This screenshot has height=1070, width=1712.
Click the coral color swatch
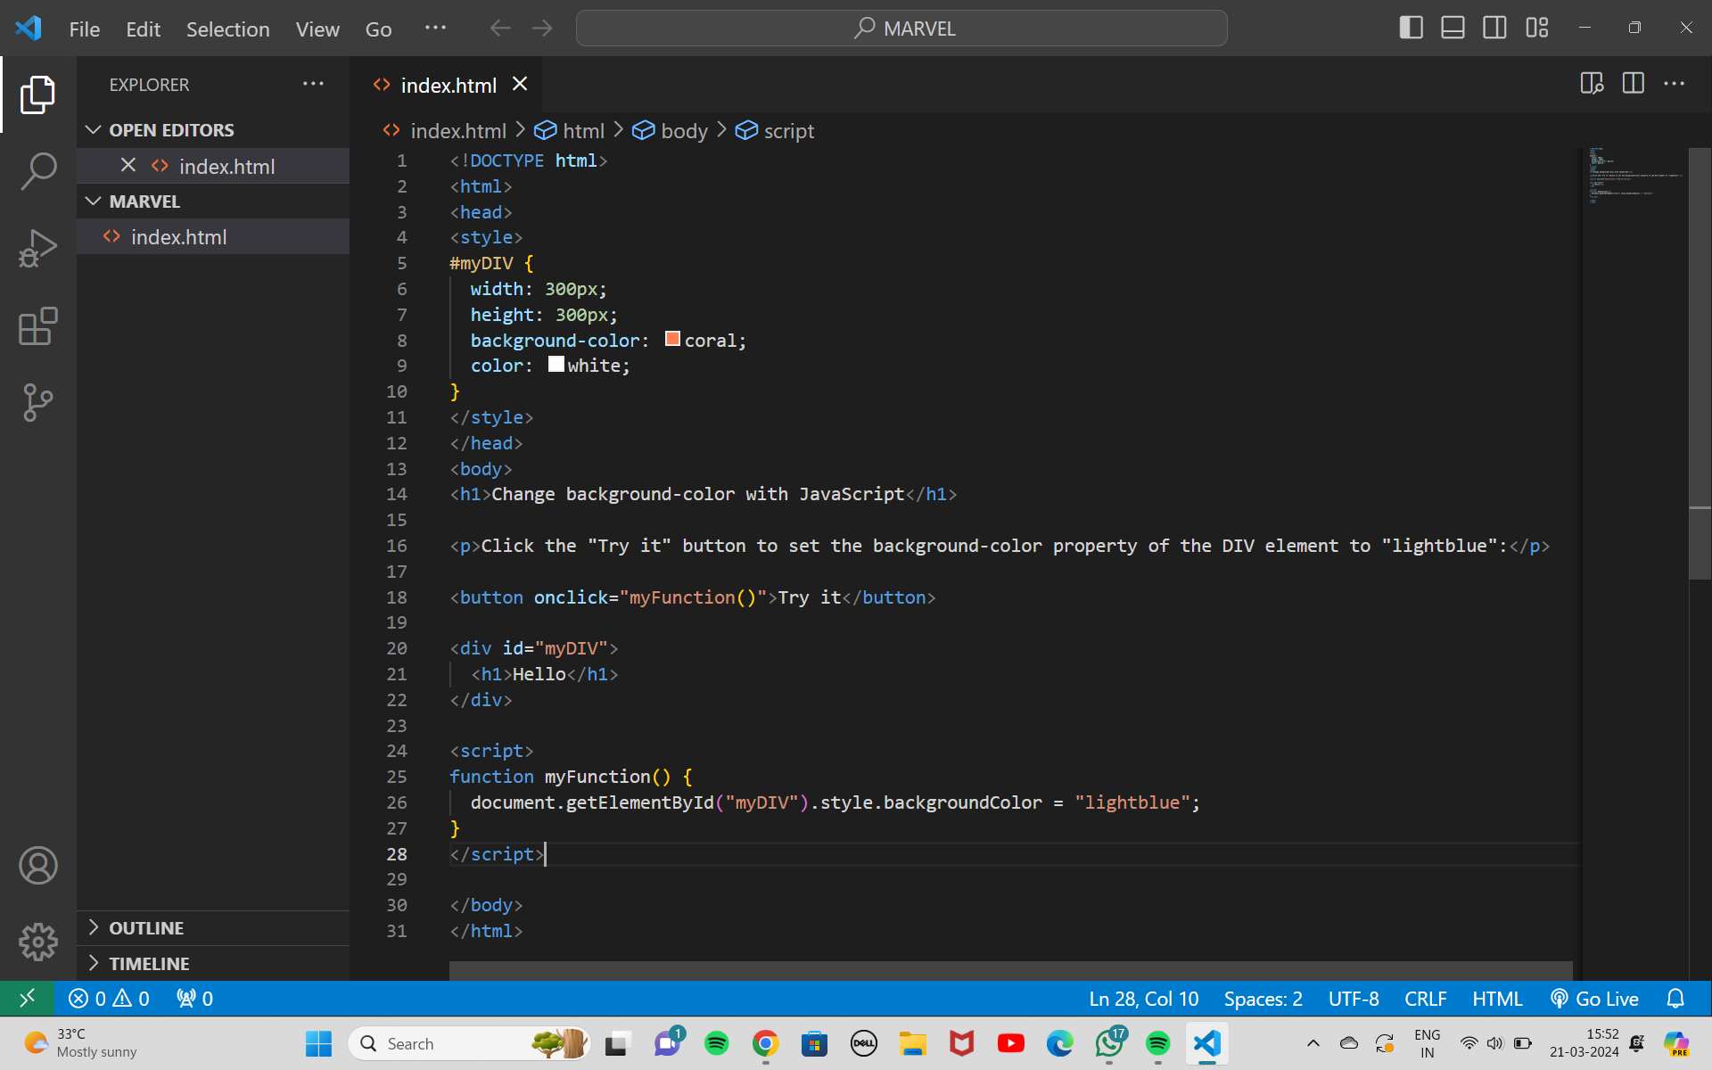672,339
